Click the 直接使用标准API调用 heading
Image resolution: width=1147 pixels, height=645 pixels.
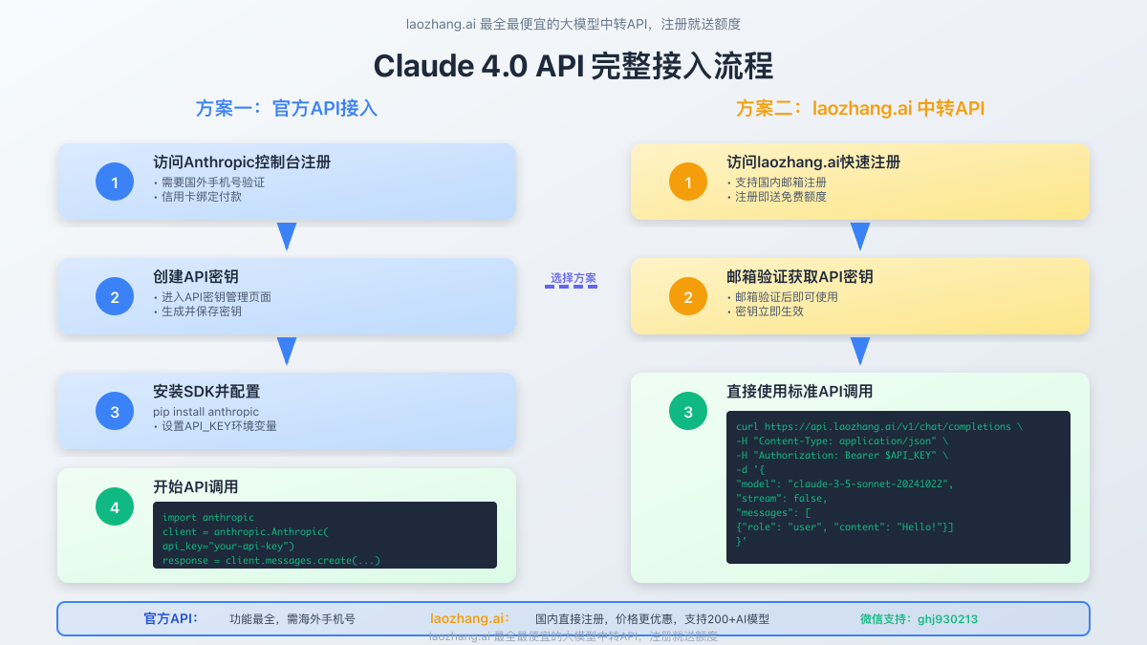tap(799, 392)
